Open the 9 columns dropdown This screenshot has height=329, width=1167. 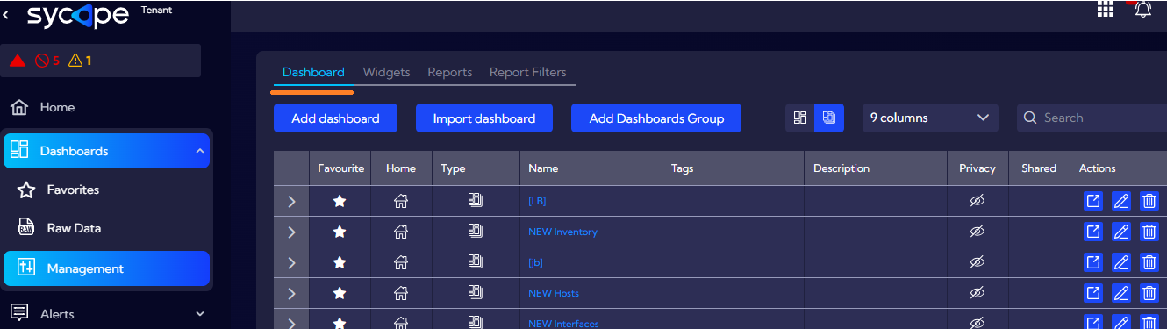click(930, 118)
